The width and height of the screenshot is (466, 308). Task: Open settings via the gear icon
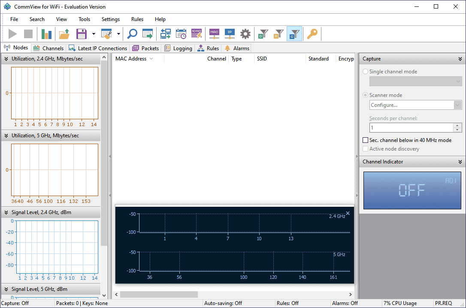[x=245, y=34]
